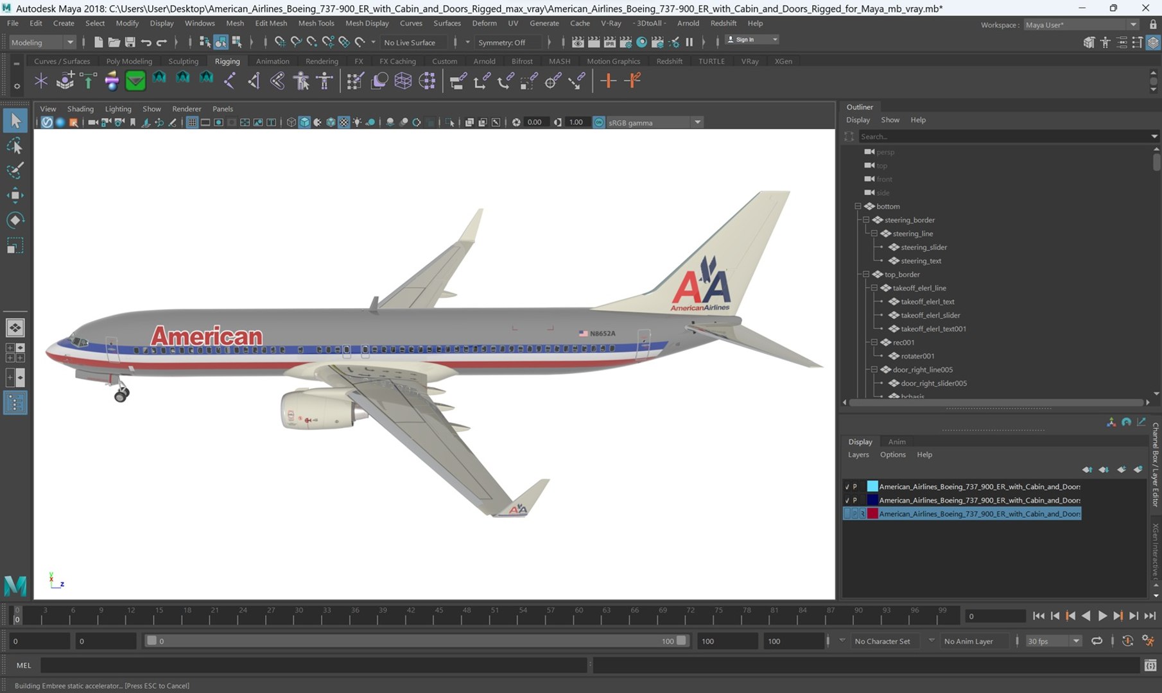Image resolution: width=1162 pixels, height=693 pixels.
Task: Click the Redo arrow icon
Action: [161, 42]
